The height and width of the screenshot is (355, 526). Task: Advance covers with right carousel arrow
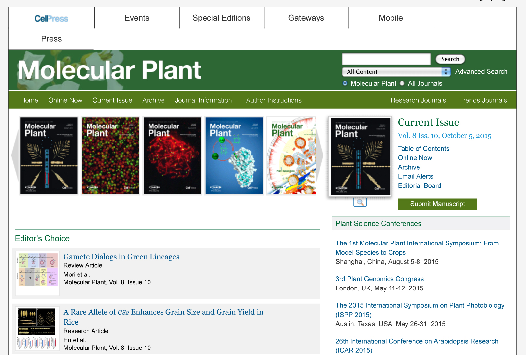320,155
